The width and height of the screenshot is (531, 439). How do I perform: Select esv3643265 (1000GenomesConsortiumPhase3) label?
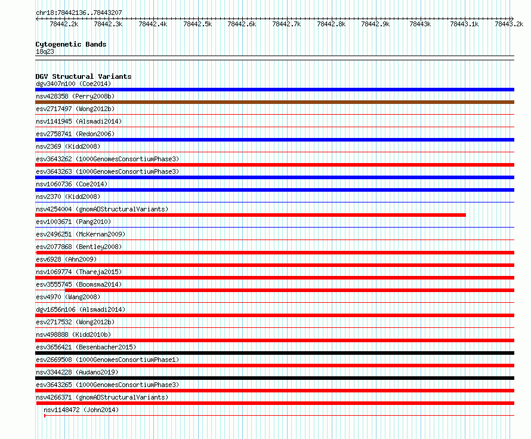click(x=107, y=385)
